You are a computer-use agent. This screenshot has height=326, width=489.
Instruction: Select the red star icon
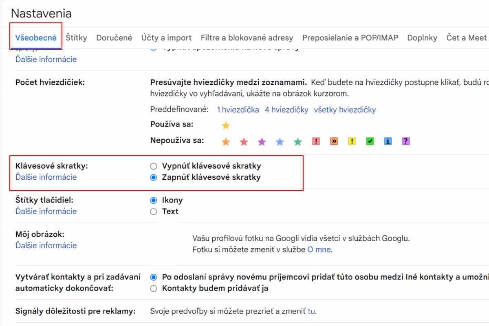click(x=244, y=142)
